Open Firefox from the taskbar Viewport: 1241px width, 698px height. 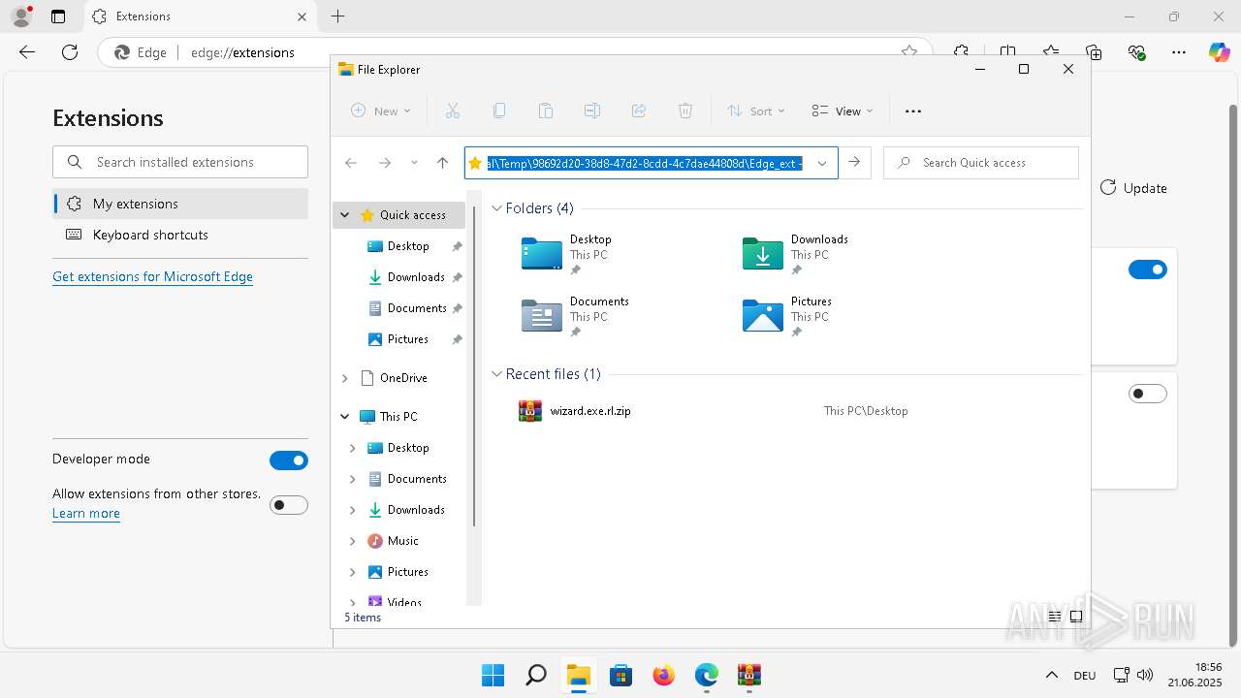[x=663, y=675]
